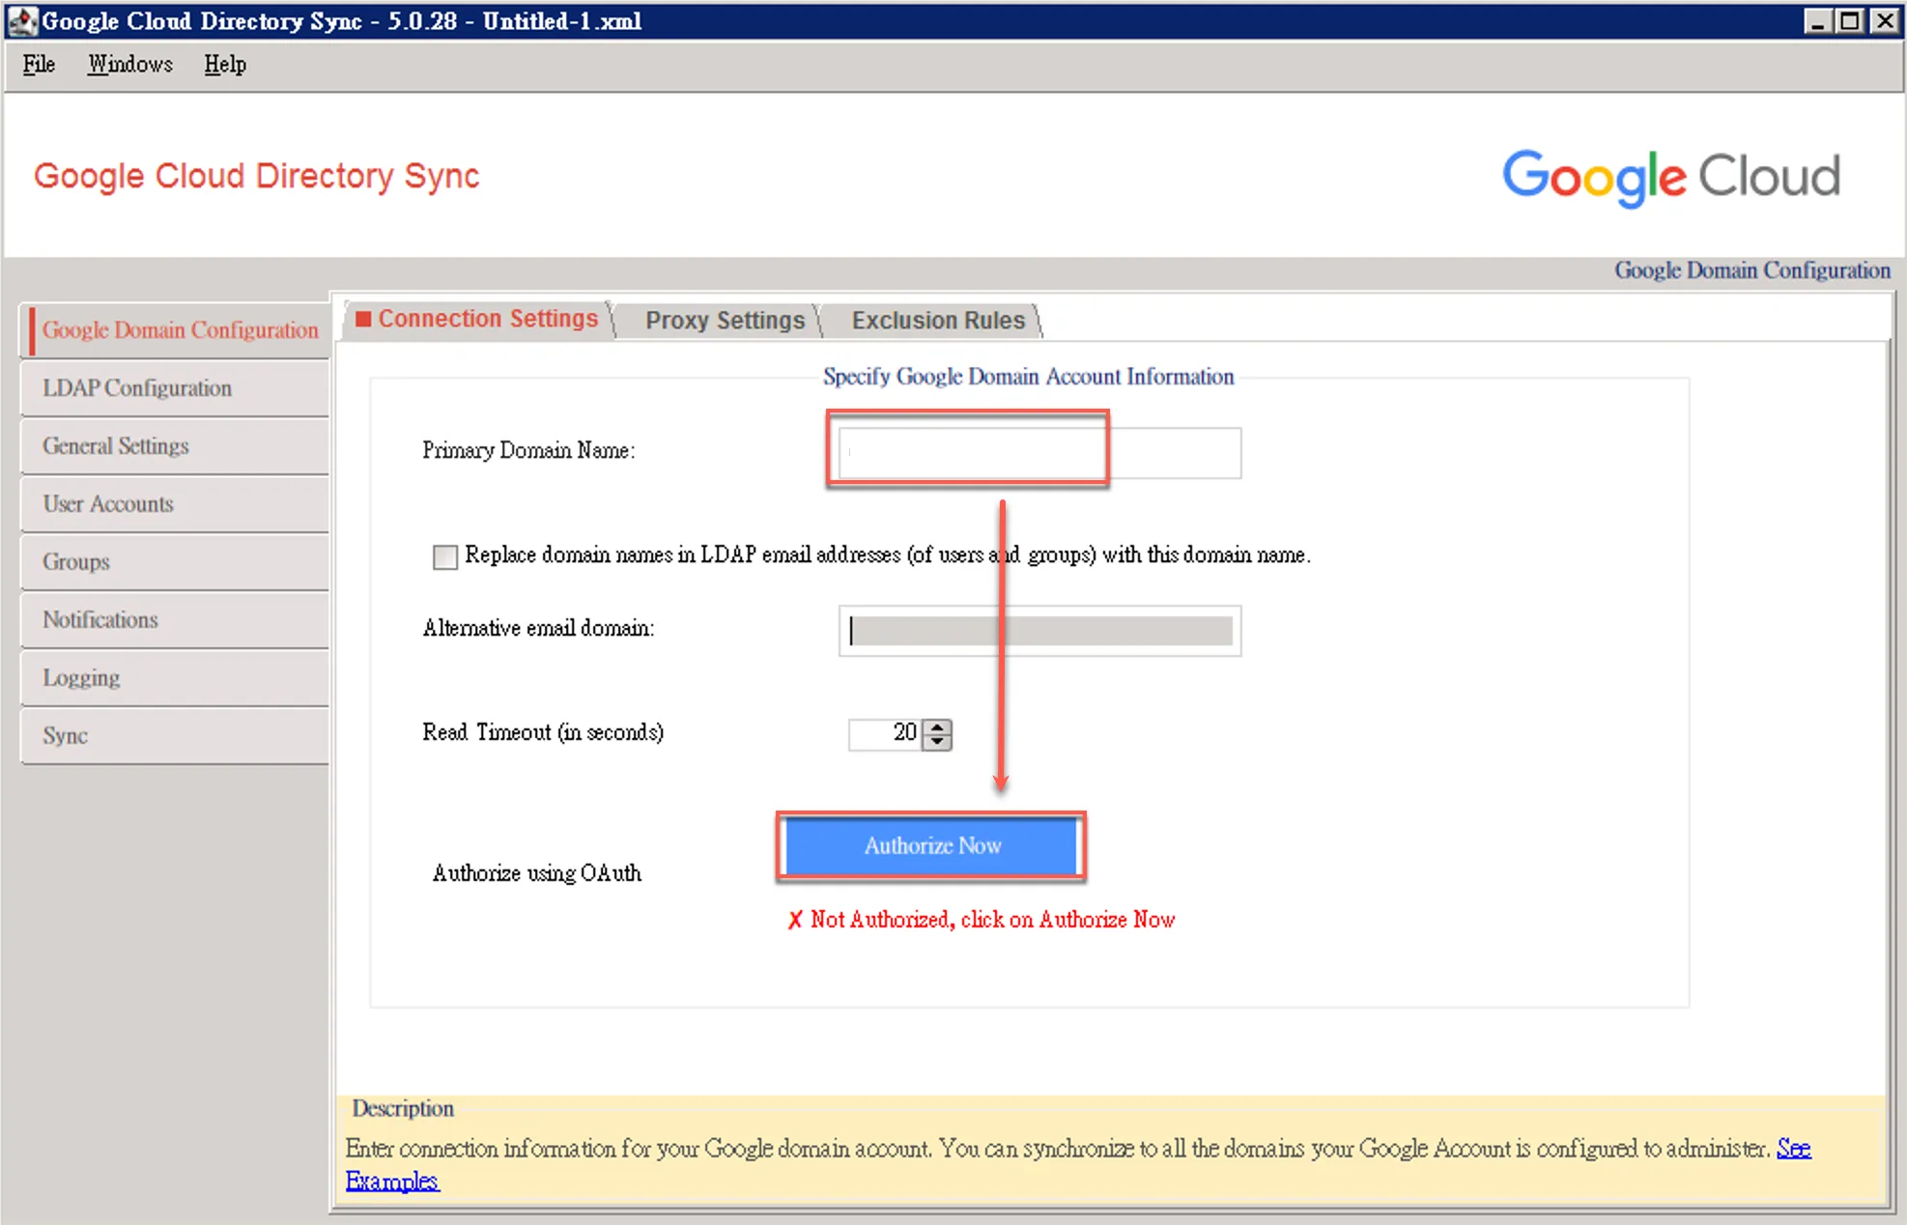
Task: Click the application icon in title bar
Action: (x=21, y=20)
